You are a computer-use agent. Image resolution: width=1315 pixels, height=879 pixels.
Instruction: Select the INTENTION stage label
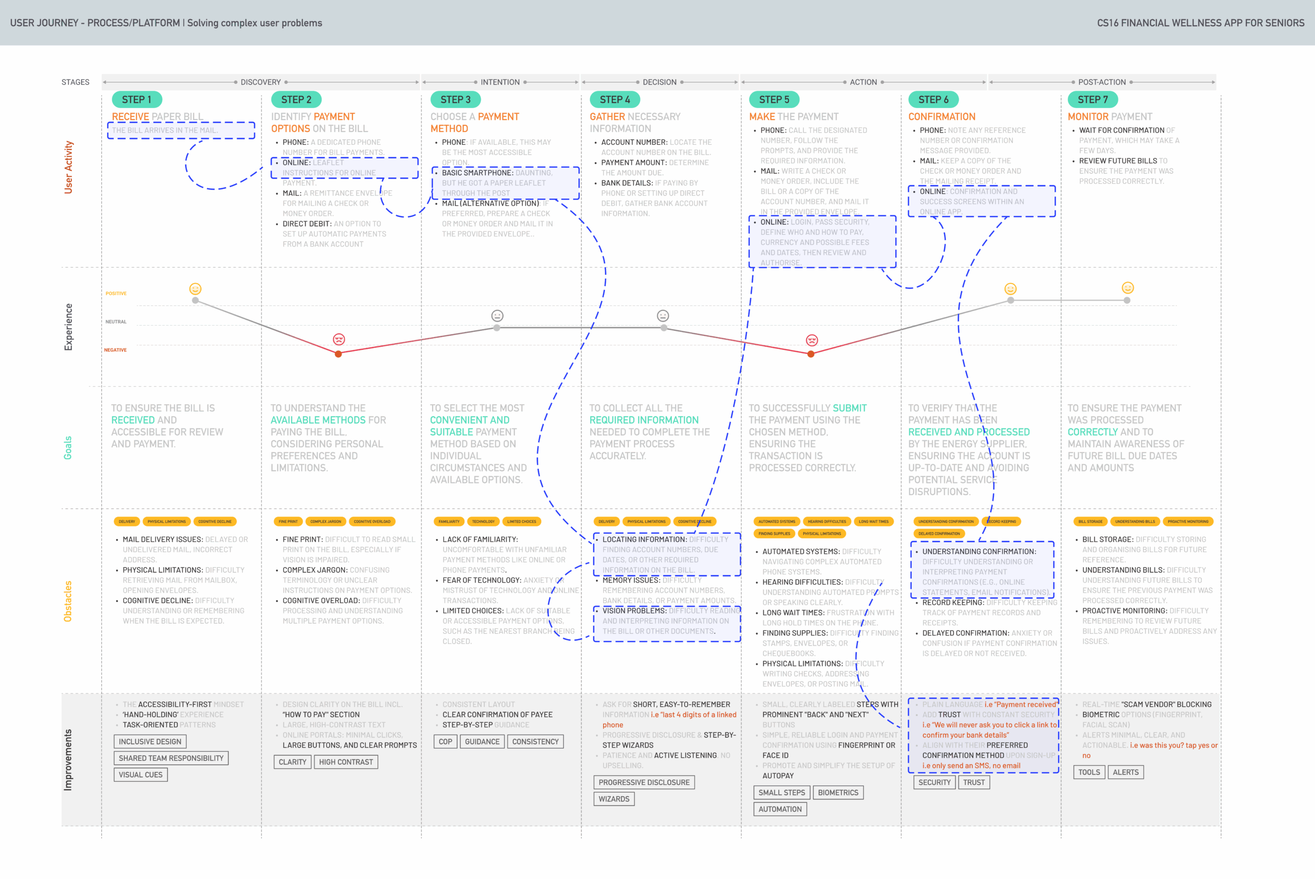(x=500, y=82)
